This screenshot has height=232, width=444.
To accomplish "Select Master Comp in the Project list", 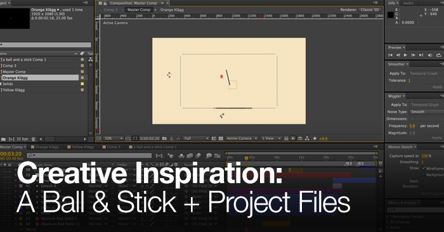I will click(x=14, y=72).
